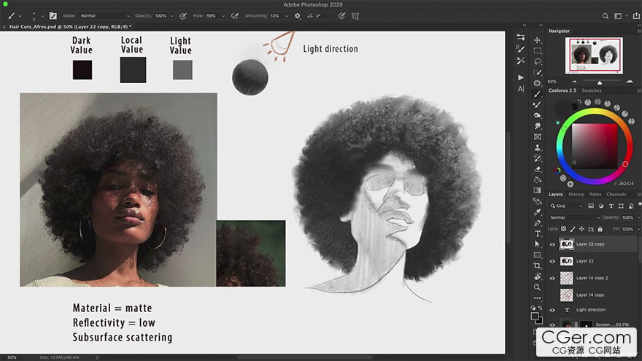The image size is (642, 361).
Task: Click the Navigator preview thumbnail
Action: [594, 55]
